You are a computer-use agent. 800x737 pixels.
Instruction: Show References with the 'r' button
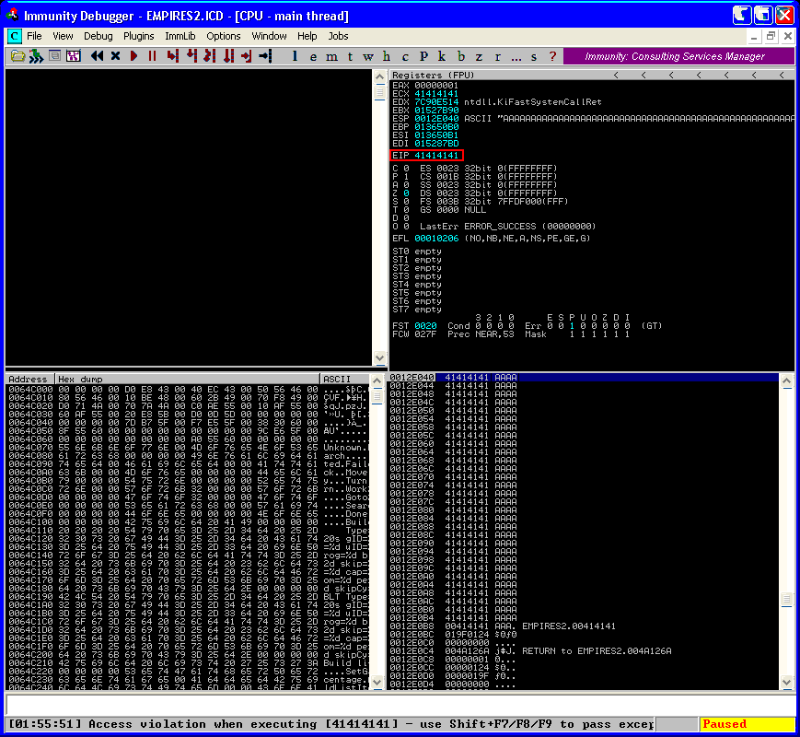497,56
